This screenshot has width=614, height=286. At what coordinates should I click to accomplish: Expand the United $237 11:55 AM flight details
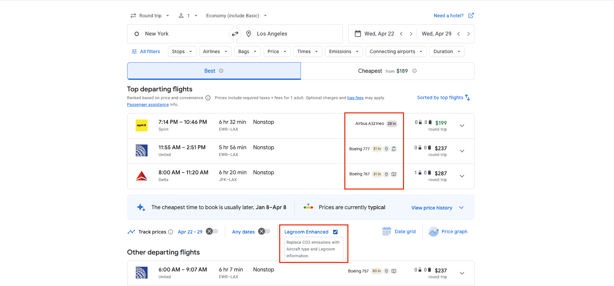coord(462,151)
